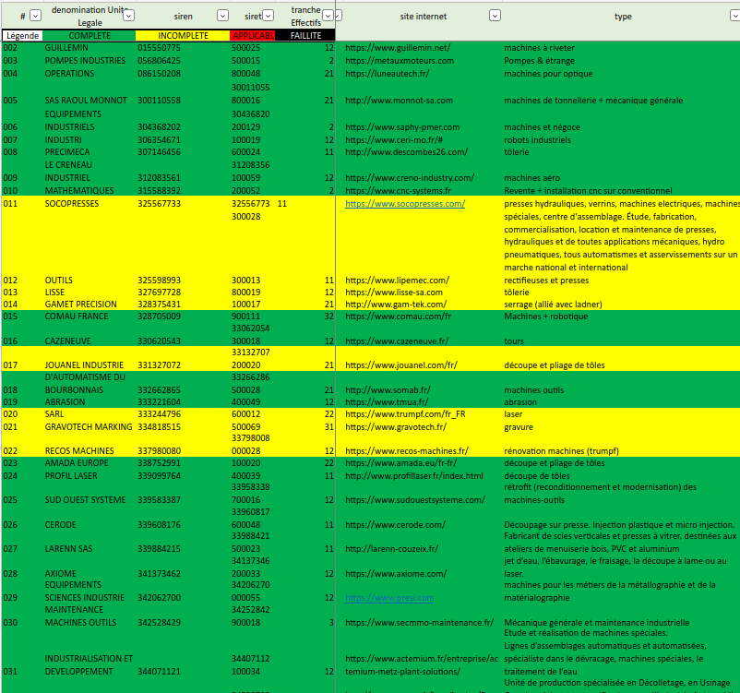Image resolution: width=740 pixels, height=693 pixels.
Task: Open filter dropdown for denomination Unite Legale
Action: coord(128,16)
